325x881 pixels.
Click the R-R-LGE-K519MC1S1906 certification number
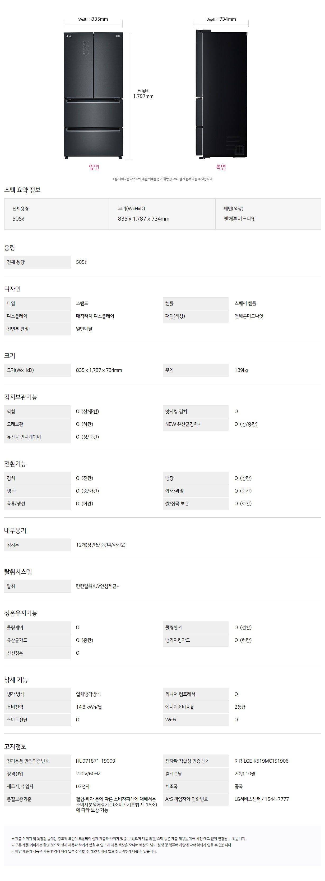coord(261,761)
